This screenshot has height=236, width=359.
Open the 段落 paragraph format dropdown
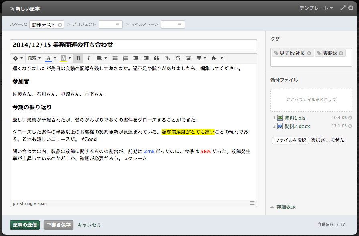click(34, 58)
